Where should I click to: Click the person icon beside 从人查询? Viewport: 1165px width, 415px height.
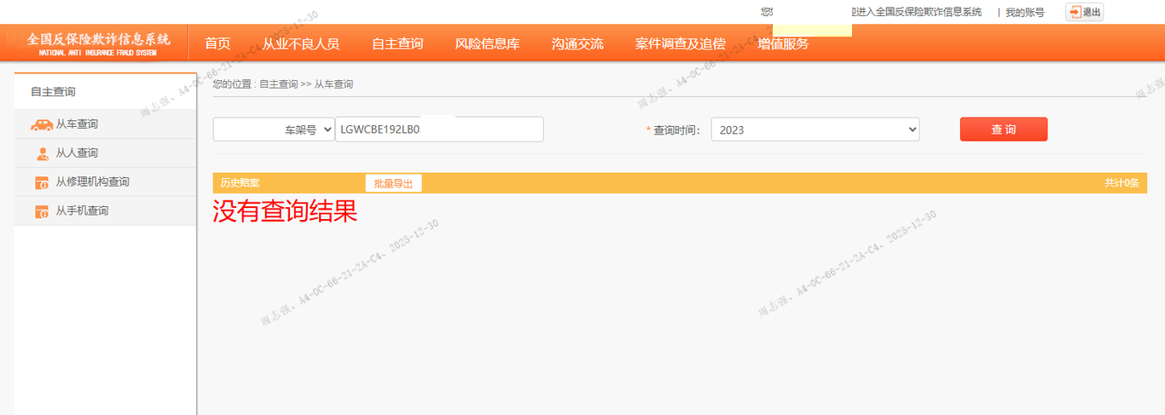click(x=42, y=153)
